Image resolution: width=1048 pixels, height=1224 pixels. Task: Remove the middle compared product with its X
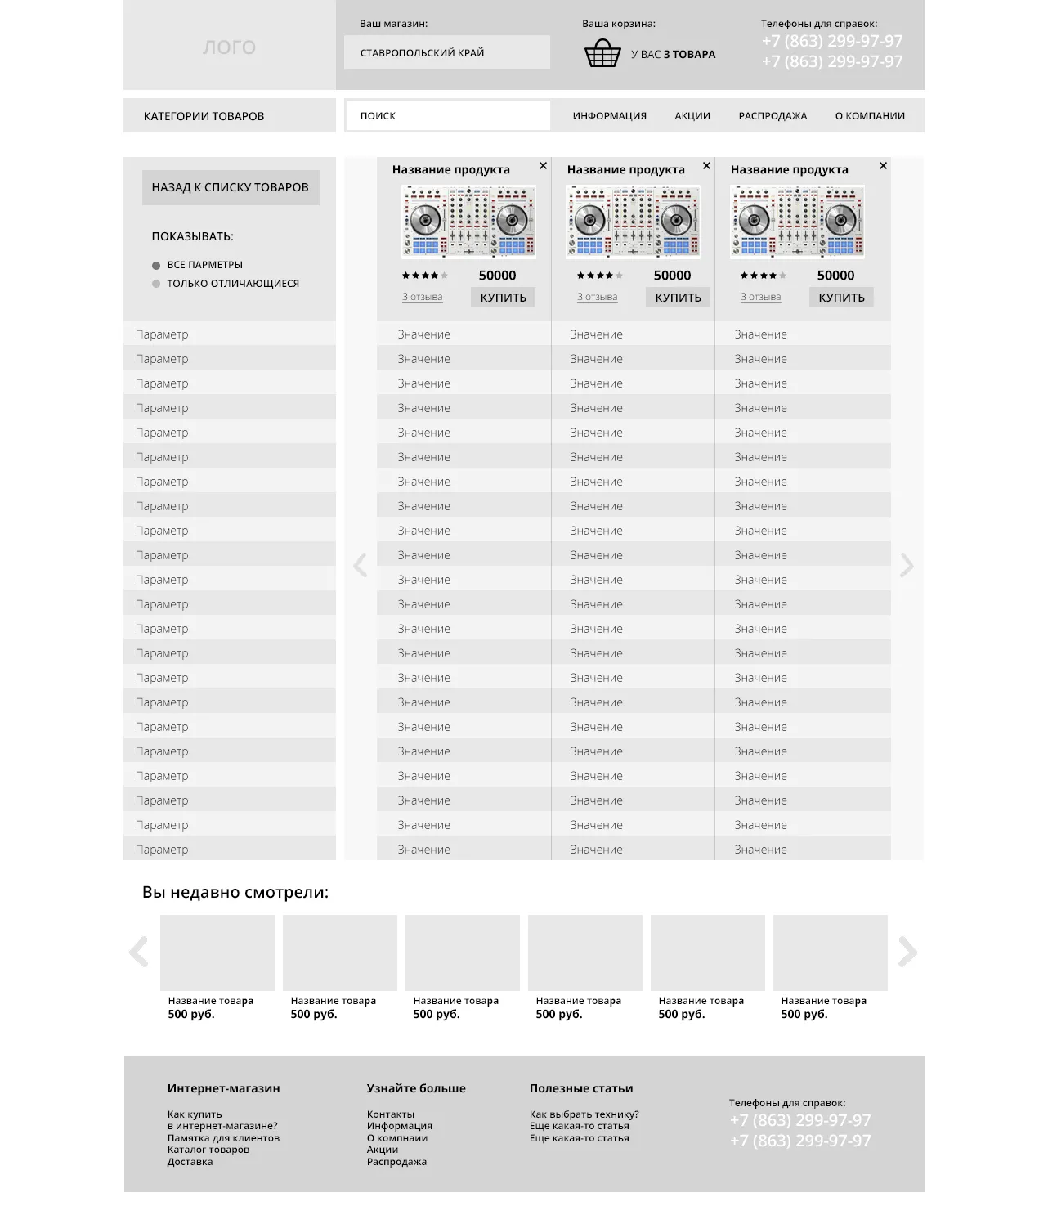[x=706, y=166]
